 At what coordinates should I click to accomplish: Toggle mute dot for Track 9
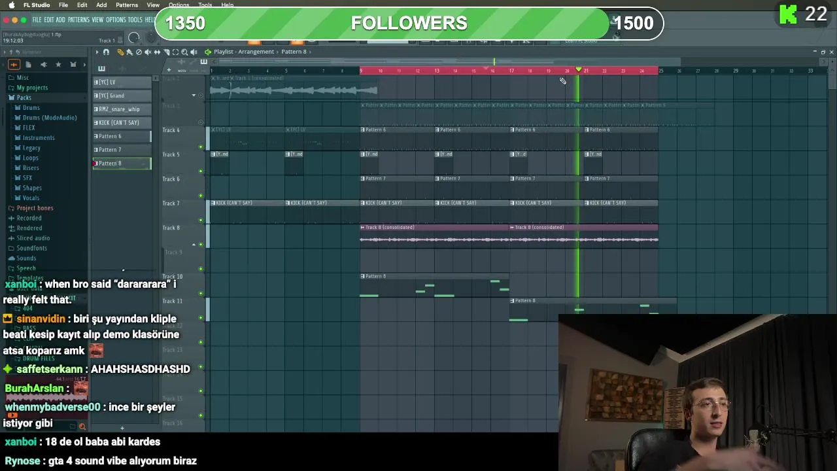click(x=201, y=269)
